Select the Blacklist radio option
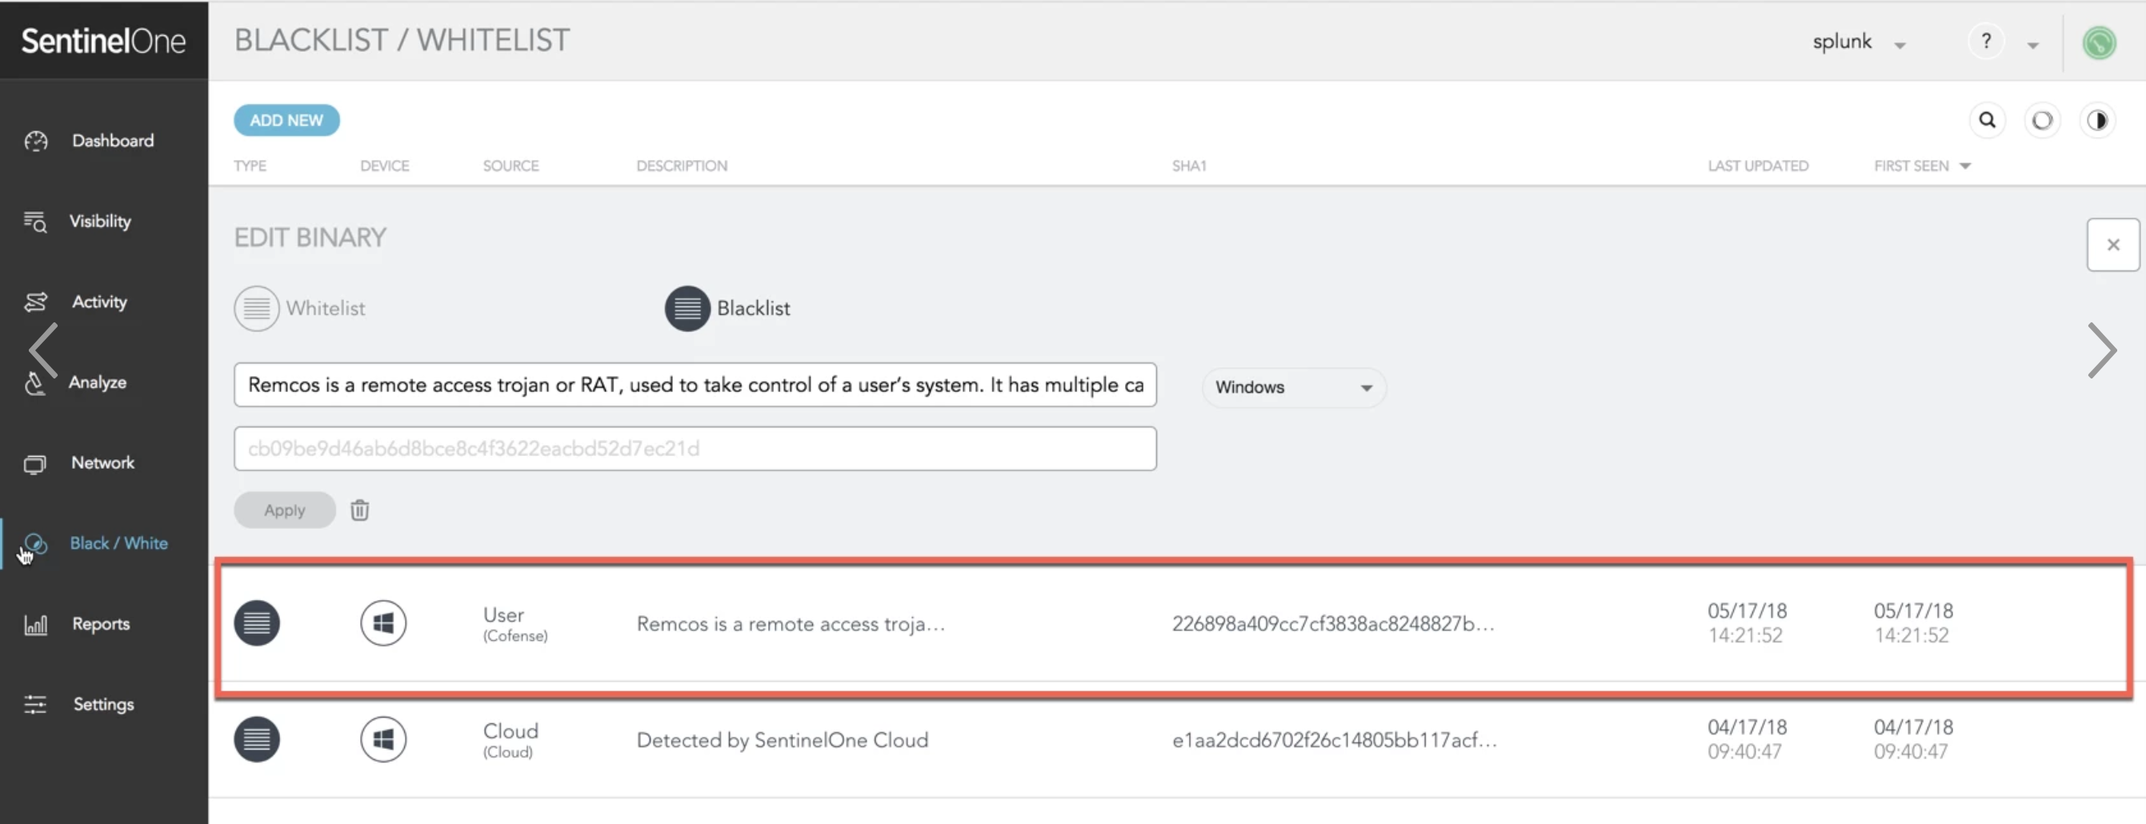The height and width of the screenshot is (824, 2146). point(687,308)
